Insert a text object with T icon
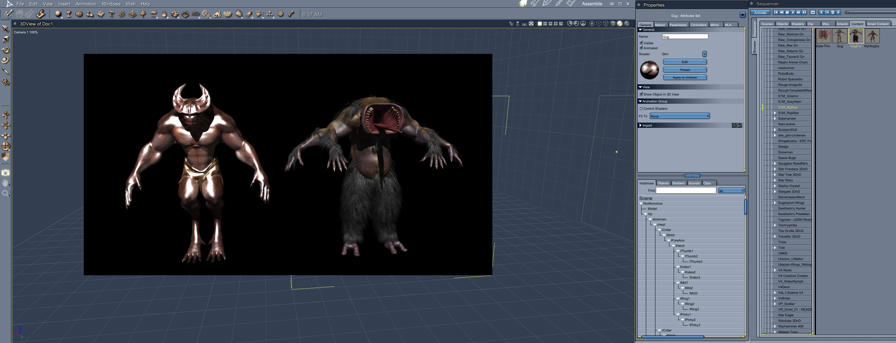The width and height of the screenshot is (896, 343). click(111, 14)
